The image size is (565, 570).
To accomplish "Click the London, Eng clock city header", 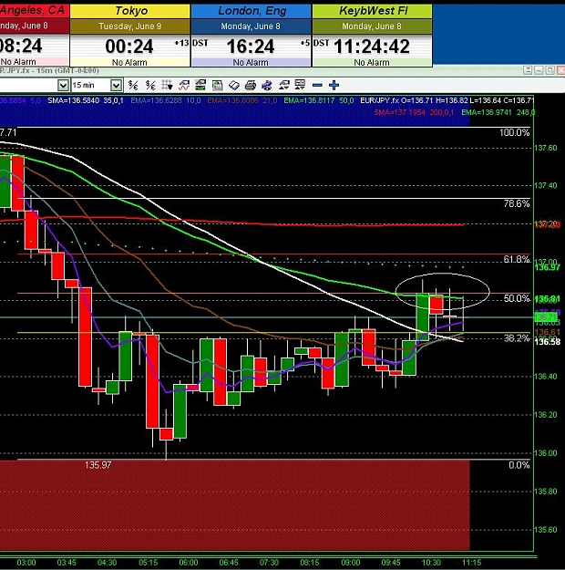I will (252, 11).
